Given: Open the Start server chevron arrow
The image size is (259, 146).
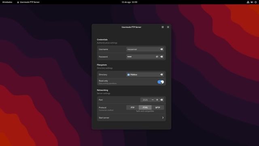Looking at the screenshot, I should (x=163, y=118).
